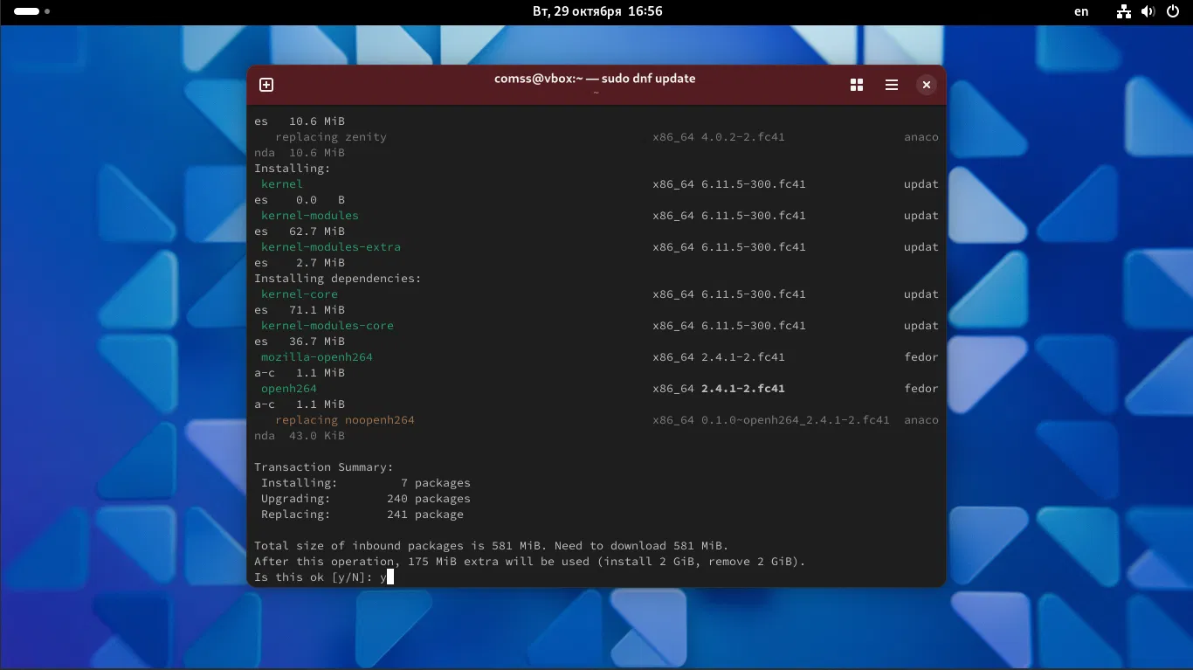Open a new terminal tab
This screenshot has height=670, width=1193.
pos(266,85)
